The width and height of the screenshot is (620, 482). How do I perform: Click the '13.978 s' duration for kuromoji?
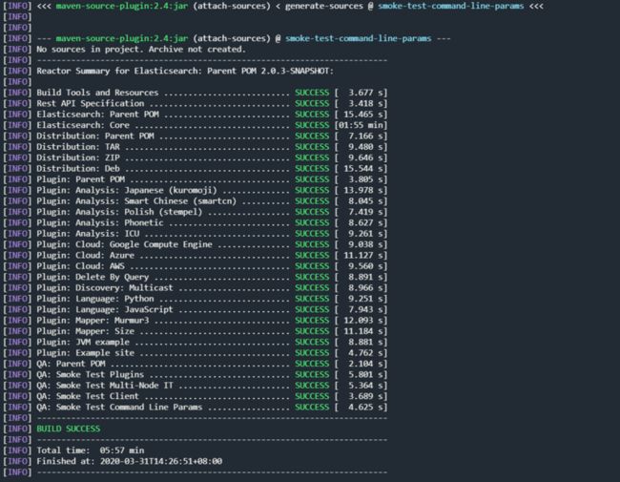click(363, 190)
